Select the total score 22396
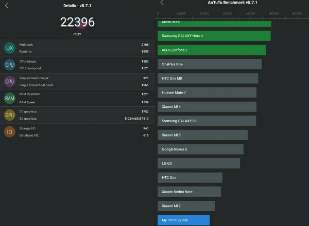The width and height of the screenshot is (309, 226). click(77, 22)
